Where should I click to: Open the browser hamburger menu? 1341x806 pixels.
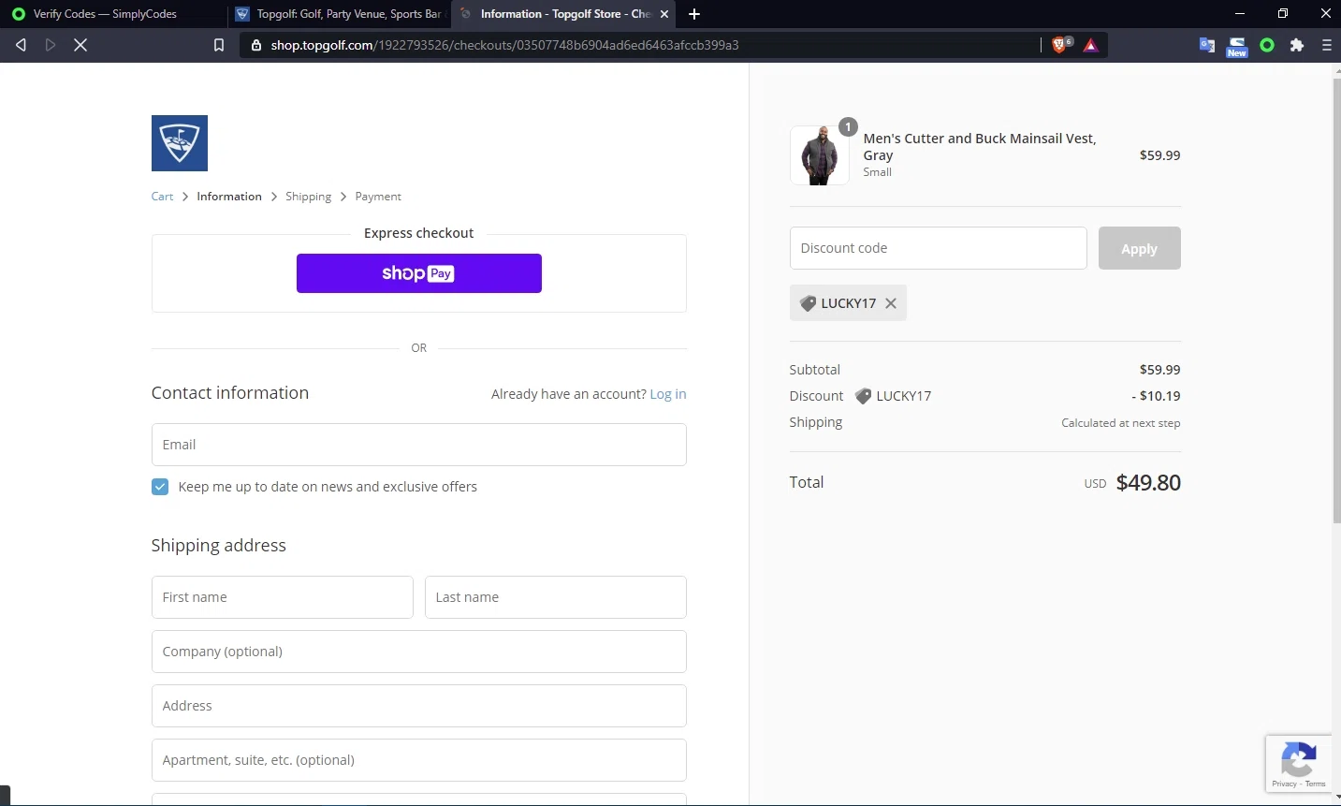pyautogui.click(x=1327, y=45)
